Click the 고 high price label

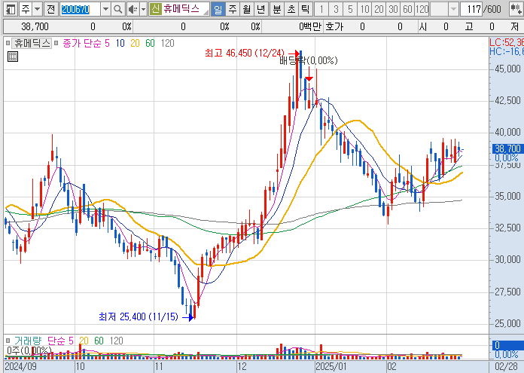[x=469, y=26]
